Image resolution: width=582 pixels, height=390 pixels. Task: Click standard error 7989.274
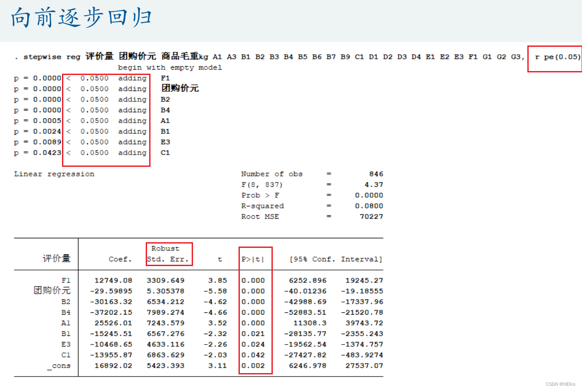click(165, 312)
